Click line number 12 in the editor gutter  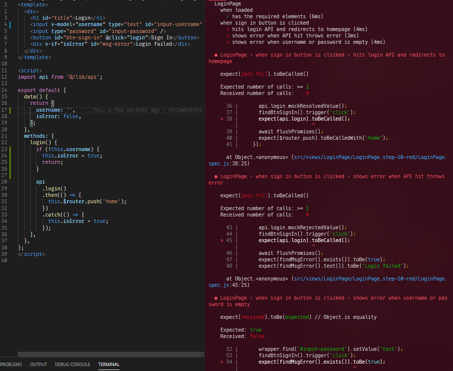[4, 77]
